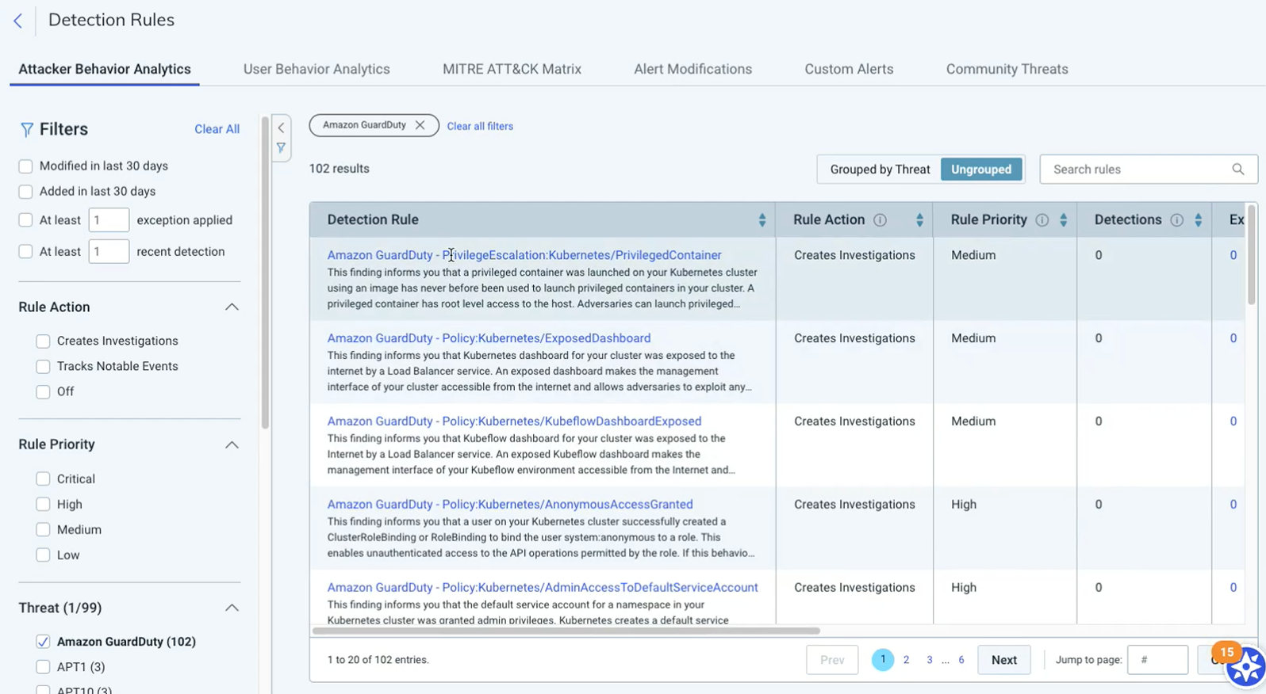Uncheck the Amazon GuardDuty threat filter
The width and height of the screenshot is (1266, 694).
44,642
